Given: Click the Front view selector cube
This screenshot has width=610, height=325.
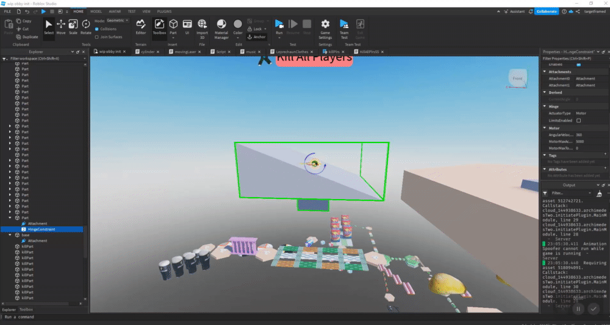Looking at the screenshot, I should [x=517, y=79].
